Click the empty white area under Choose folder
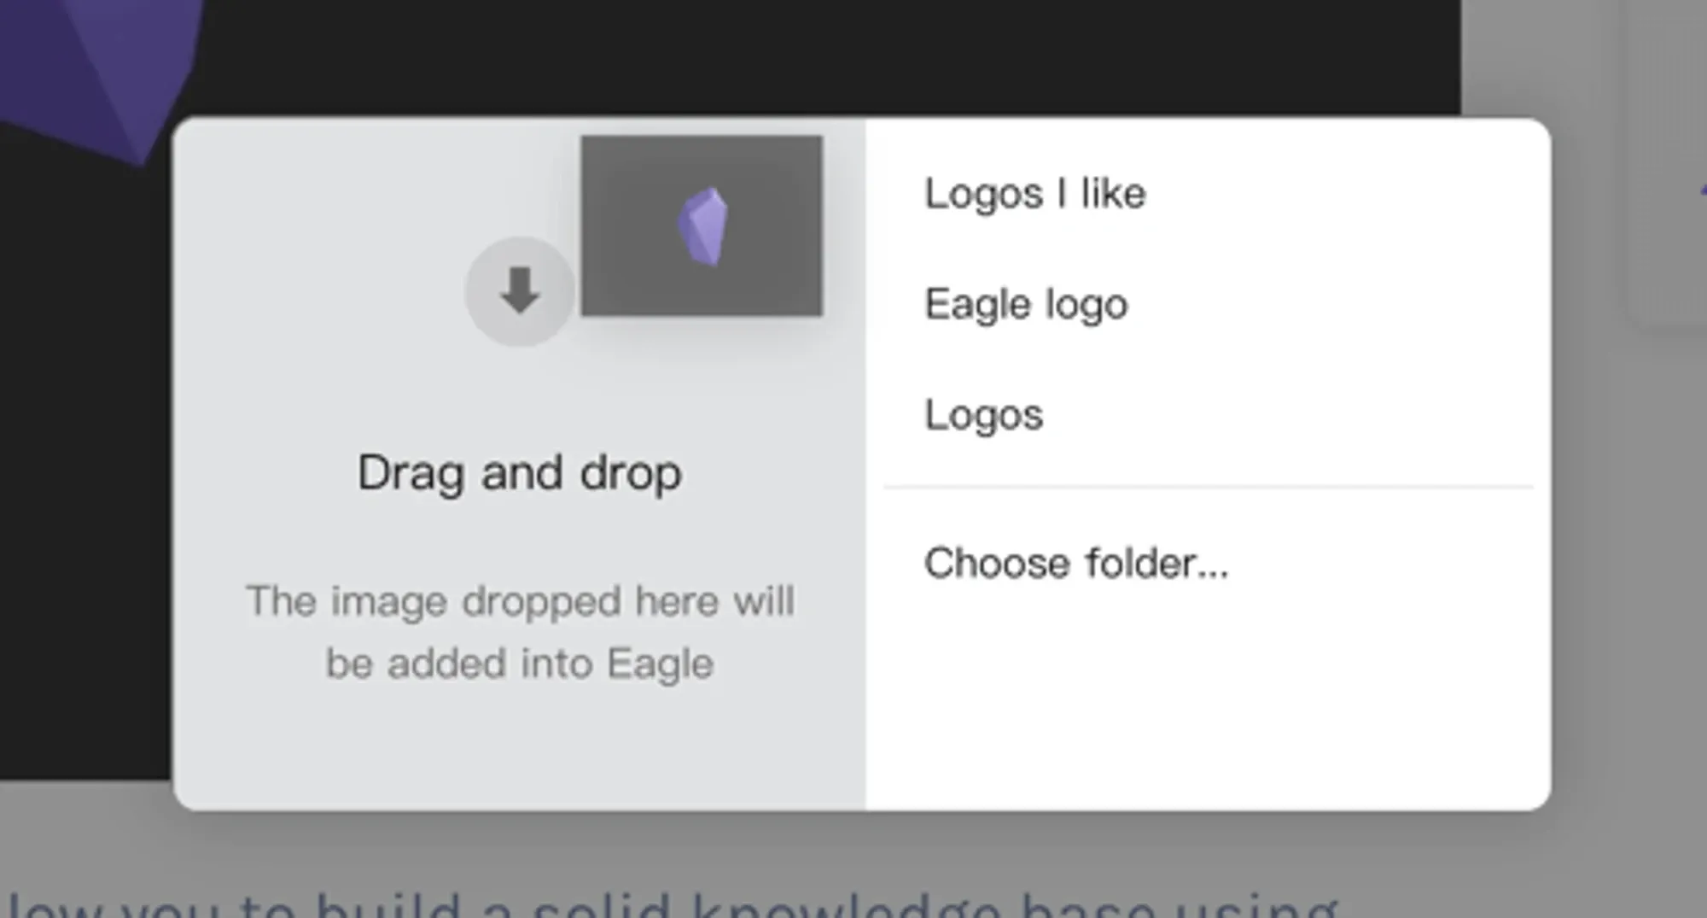 pyautogui.click(x=1208, y=700)
